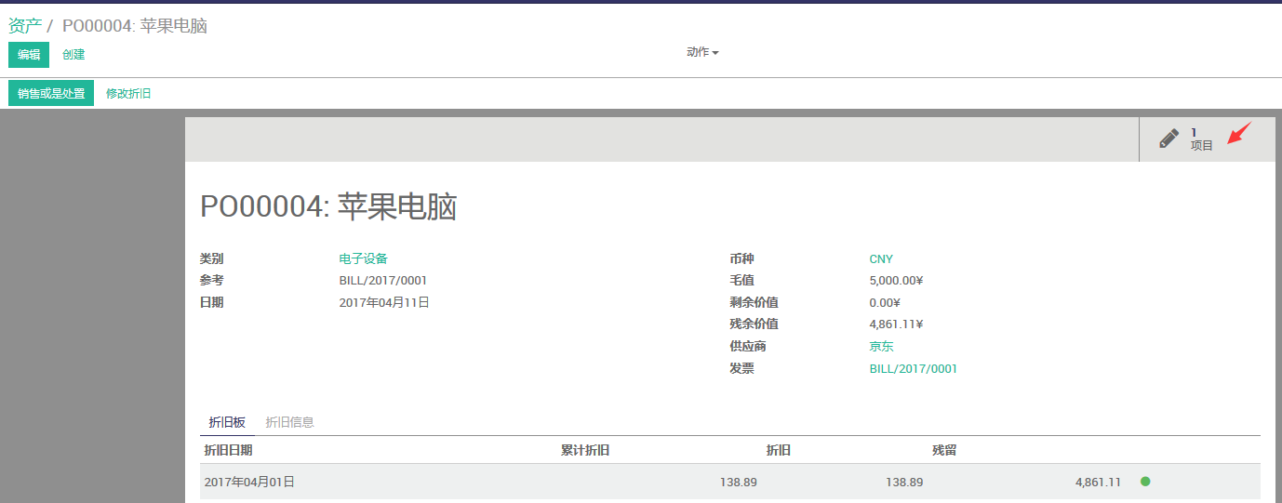This screenshot has width=1282, height=503.
Task: Click the PO00004: 苹果电脑 breadcrumb text
Action: click(x=135, y=25)
